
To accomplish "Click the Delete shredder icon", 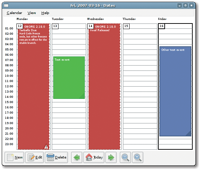I will pos(50,157).
